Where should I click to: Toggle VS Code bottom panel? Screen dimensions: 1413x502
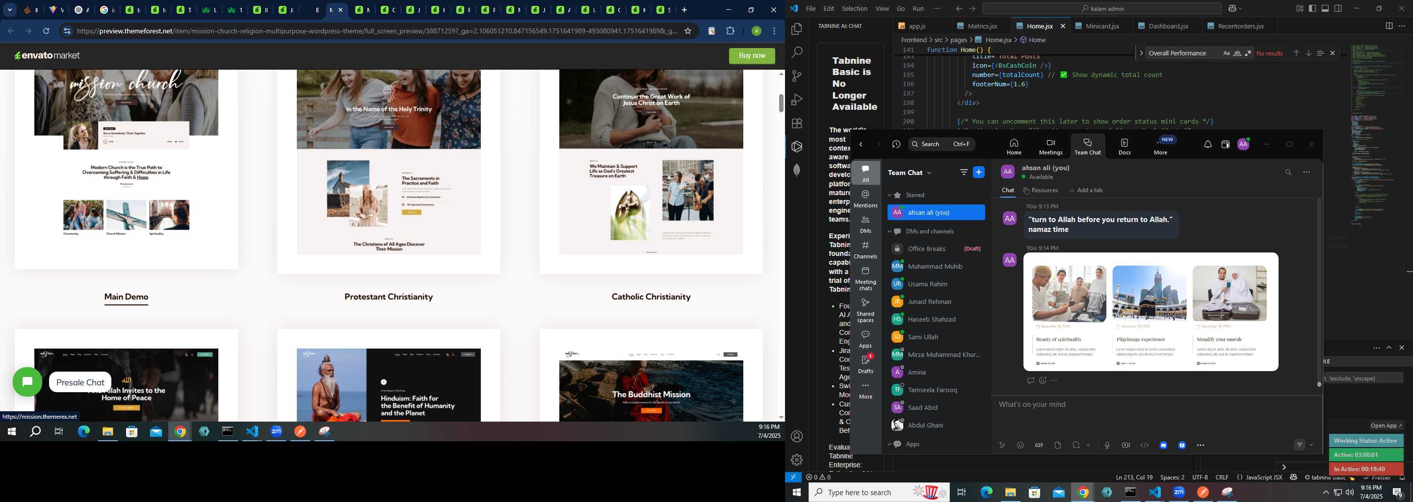pos(1325,9)
